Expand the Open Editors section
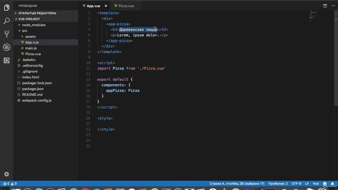 [46, 13]
